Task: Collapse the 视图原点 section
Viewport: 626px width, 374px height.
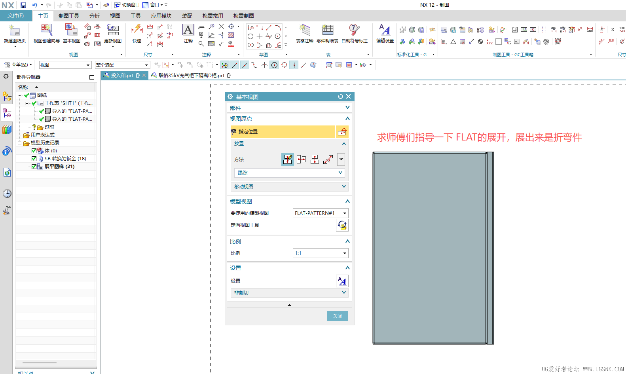Action: tap(347, 119)
